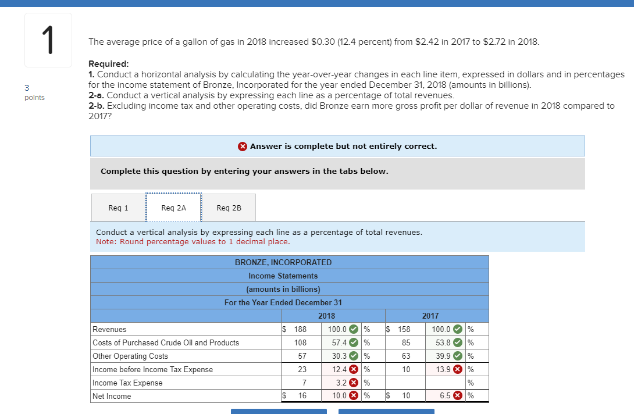Viewport: 634px width, 414px height.
Task: Click the empty 2017 Income Tax Expense amount cell
Action: tap(405, 383)
